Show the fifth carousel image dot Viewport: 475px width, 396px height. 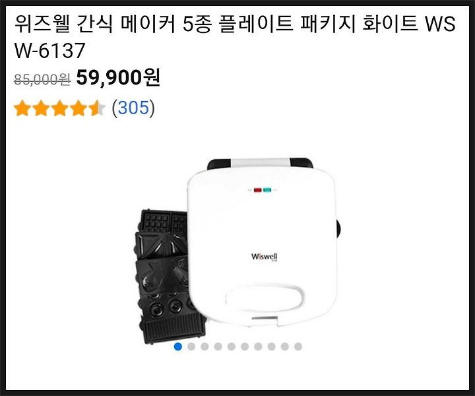click(232, 346)
